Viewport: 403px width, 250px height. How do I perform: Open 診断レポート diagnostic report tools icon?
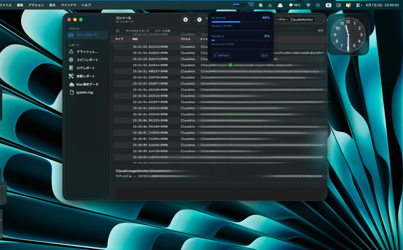tap(71, 76)
